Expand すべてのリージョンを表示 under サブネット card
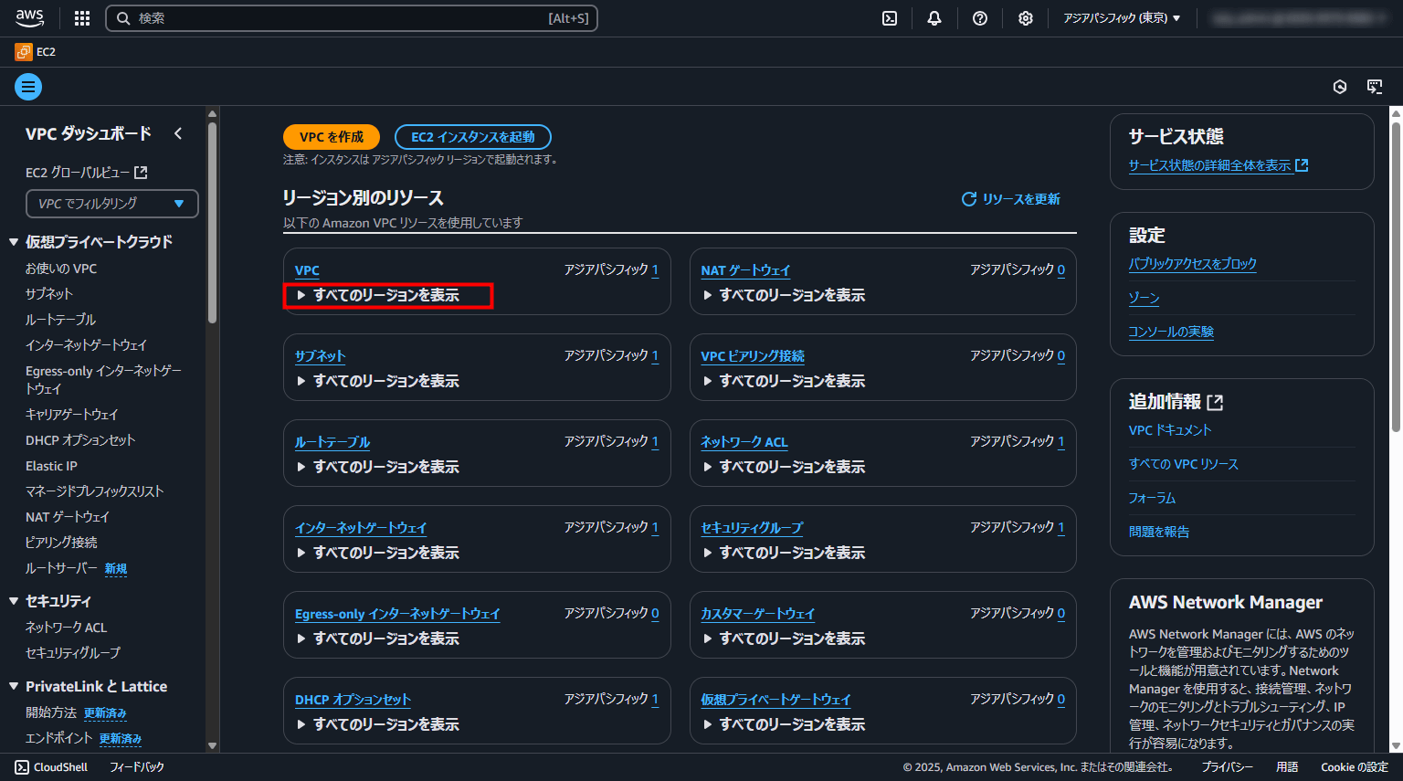The width and height of the screenshot is (1403, 781). [x=377, y=381]
